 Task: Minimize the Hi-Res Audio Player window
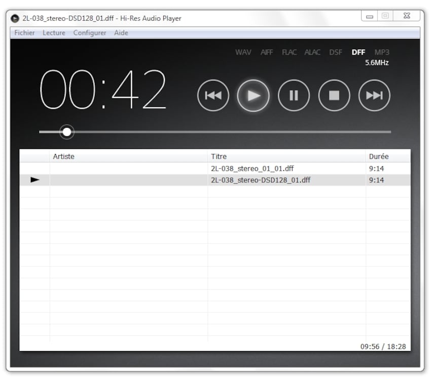coord(369,16)
